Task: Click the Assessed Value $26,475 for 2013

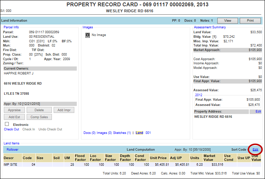Action: tap(256, 90)
